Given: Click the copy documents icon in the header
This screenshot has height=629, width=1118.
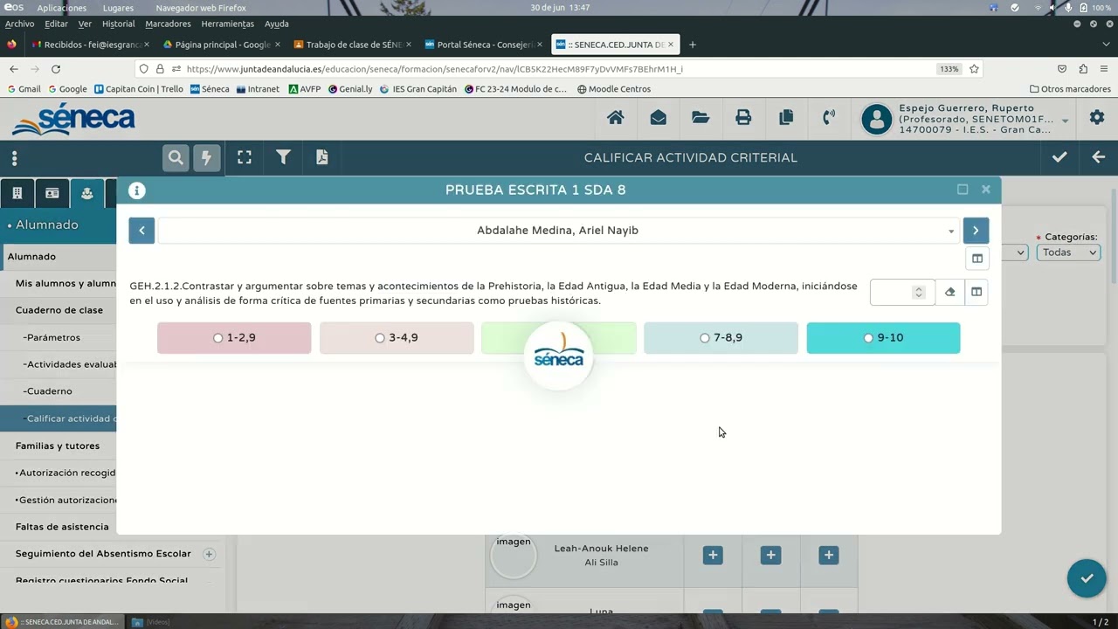Looking at the screenshot, I should (x=786, y=118).
